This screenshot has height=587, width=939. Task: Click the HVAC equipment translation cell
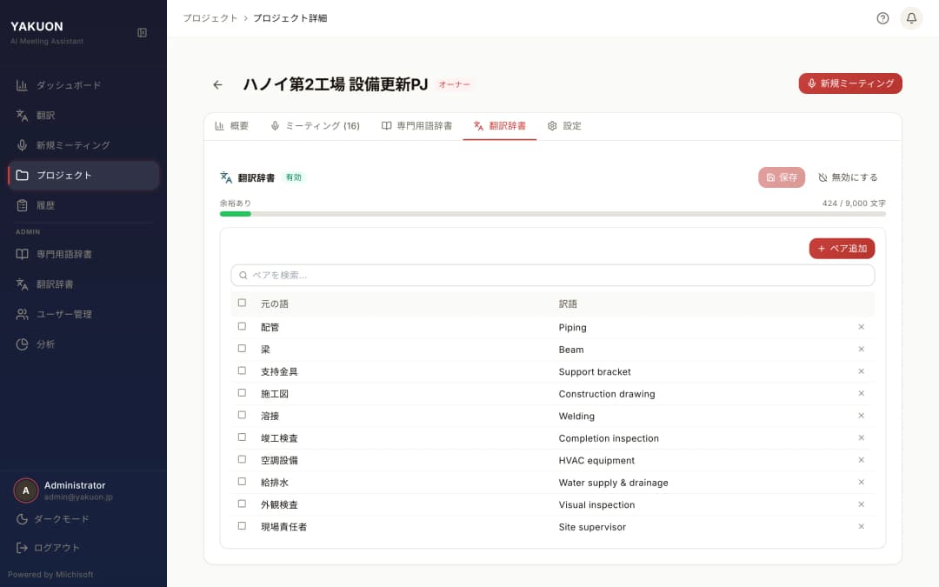point(596,460)
